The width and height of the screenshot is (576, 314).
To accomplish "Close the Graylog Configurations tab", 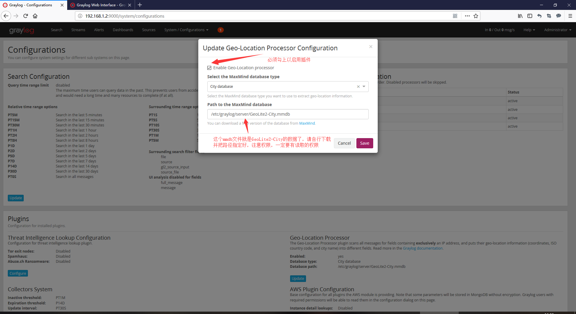I will pos(62,5).
